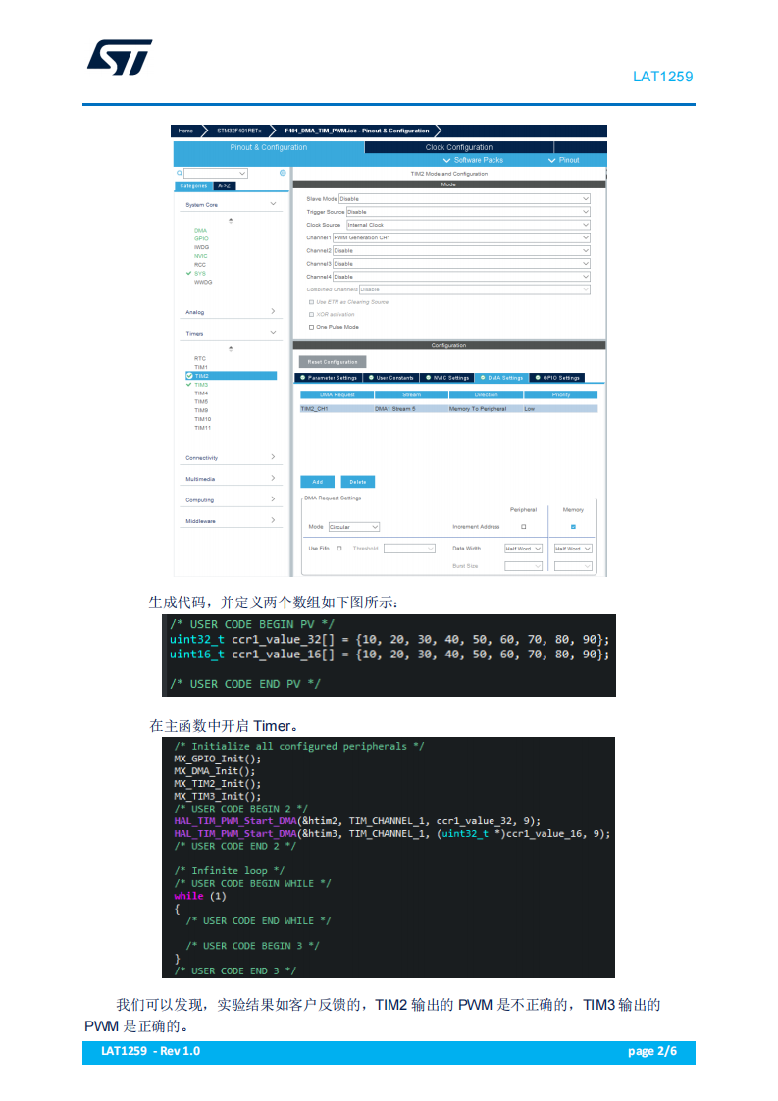Click the Reset Configuration button

[x=333, y=362]
